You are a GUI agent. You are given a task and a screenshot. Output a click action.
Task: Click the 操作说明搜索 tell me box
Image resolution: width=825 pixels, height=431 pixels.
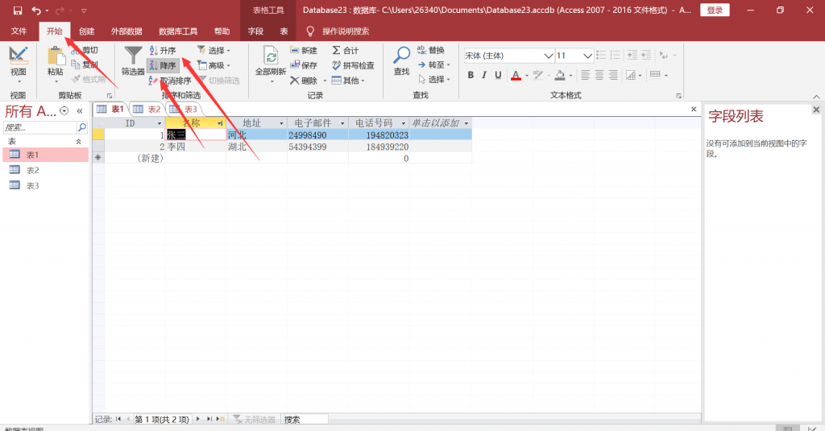[346, 31]
